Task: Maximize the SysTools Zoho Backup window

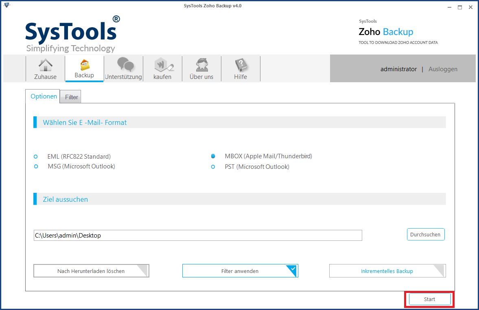Action: (460, 7)
